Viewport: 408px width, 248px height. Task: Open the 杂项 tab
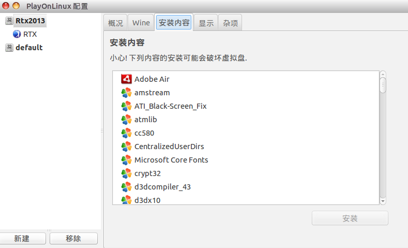point(230,23)
